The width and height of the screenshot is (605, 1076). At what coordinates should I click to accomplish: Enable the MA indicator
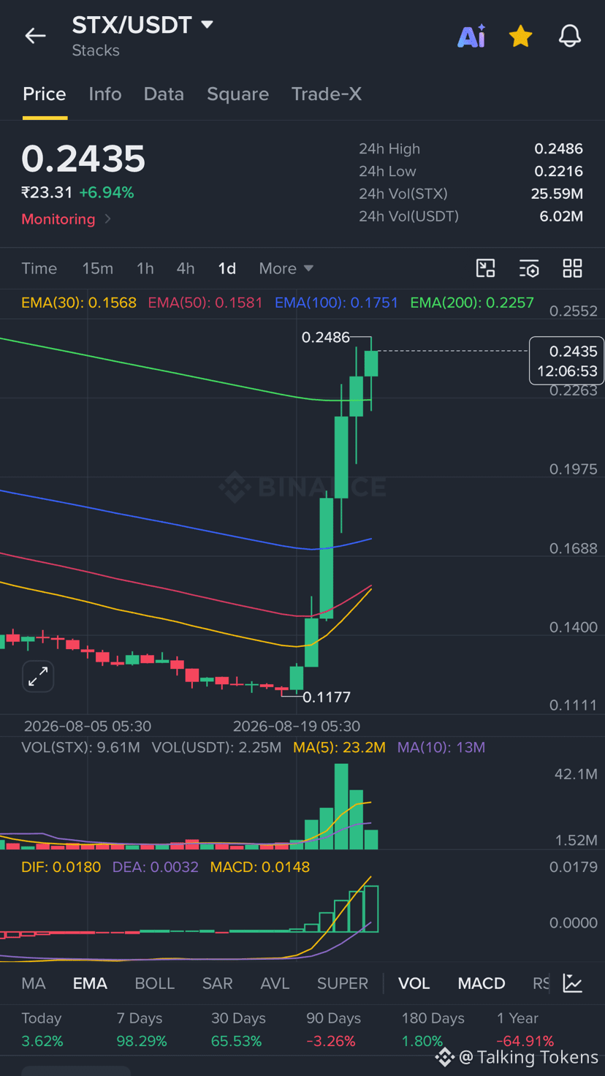(x=34, y=983)
